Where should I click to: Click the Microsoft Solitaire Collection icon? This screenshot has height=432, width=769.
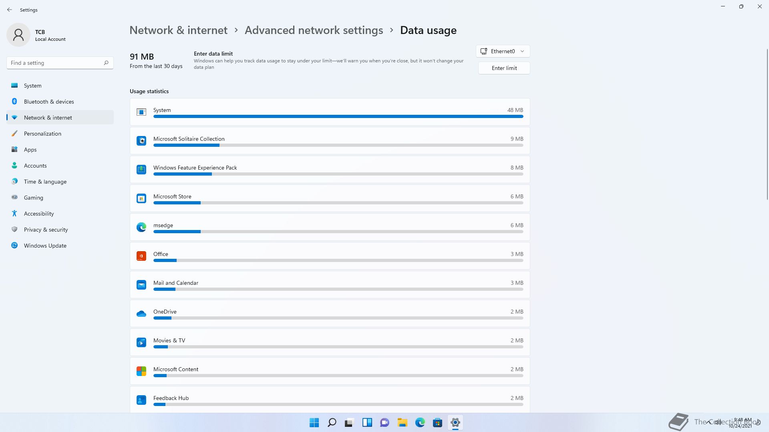pyautogui.click(x=141, y=141)
